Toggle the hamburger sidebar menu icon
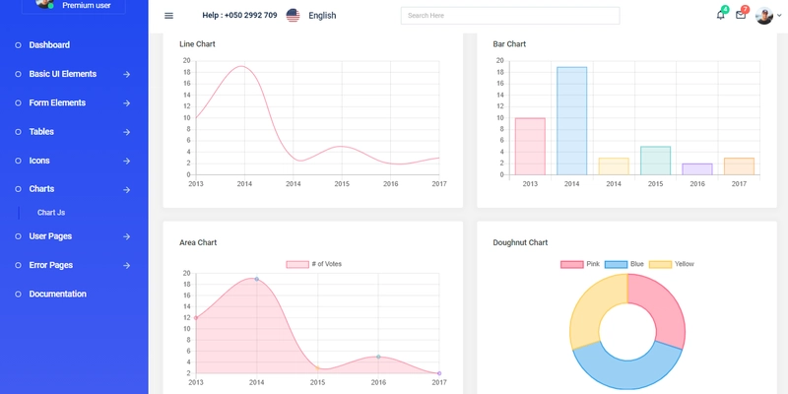The height and width of the screenshot is (394, 788). click(x=168, y=16)
